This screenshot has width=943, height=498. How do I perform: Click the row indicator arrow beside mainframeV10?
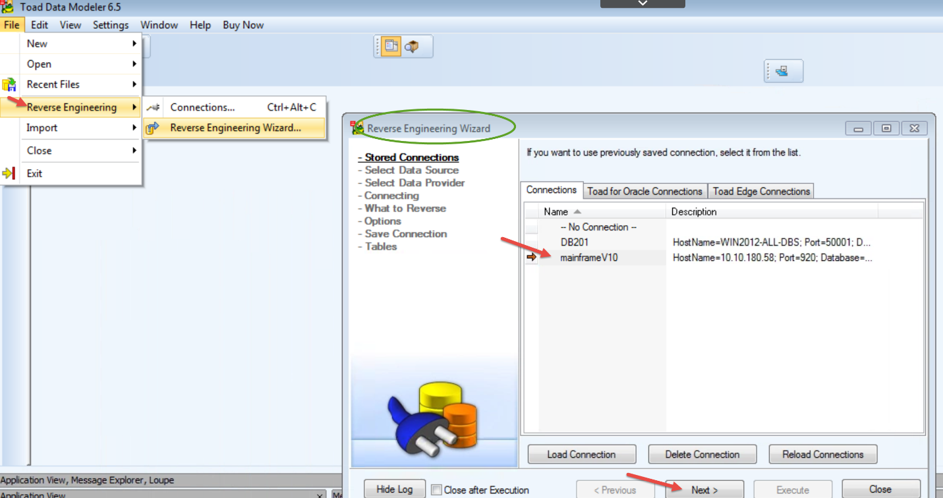point(532,258)
